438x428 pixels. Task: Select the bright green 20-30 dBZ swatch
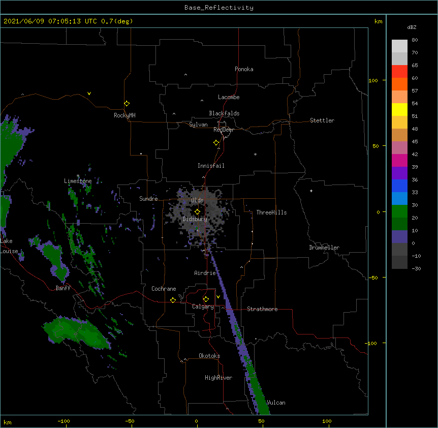(x=399, y=211)
